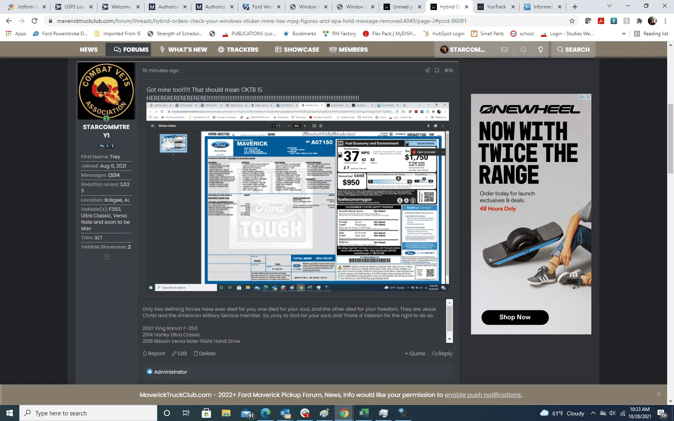
Task: Open the Reading list panel
Action: tap(651, 34)
